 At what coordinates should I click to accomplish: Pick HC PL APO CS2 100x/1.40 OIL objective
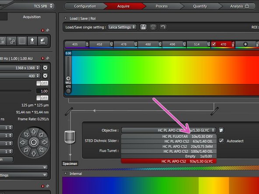click(168, 151)
